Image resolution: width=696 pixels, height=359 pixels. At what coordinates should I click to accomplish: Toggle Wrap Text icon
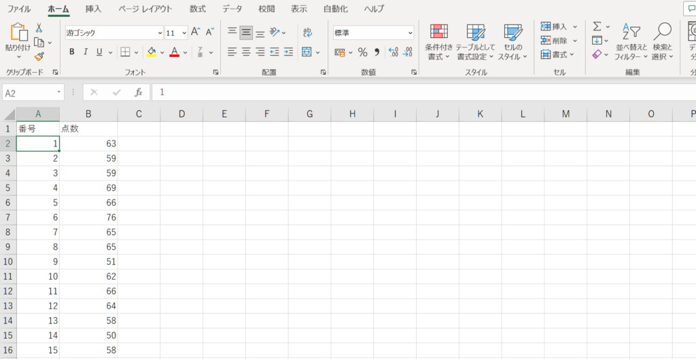pyautogui.click(x=308, y=32)
